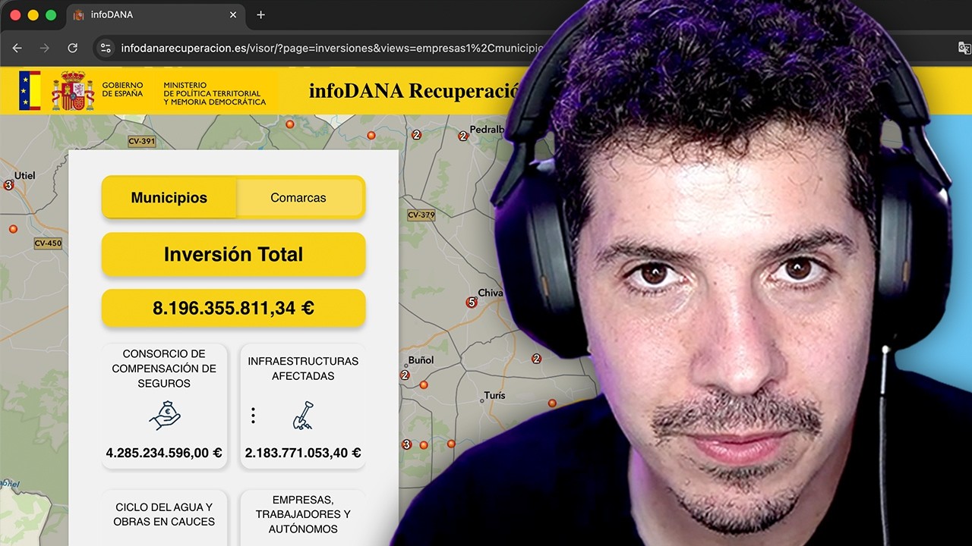Image resolution: width=972 pixels, height=546 pixels.
Task: Click the browser forward arrow
Action: [x=45, y=48]
